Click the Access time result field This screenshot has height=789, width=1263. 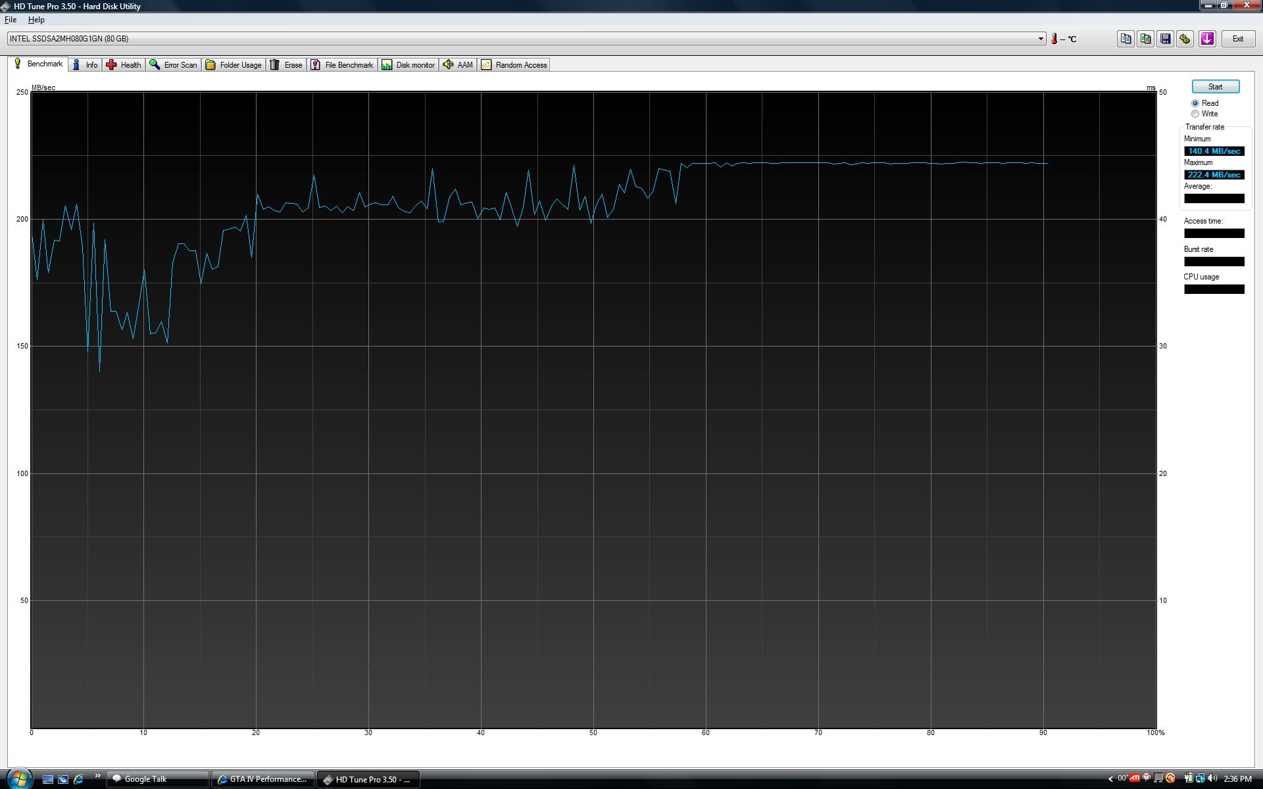coord(1214,233)
